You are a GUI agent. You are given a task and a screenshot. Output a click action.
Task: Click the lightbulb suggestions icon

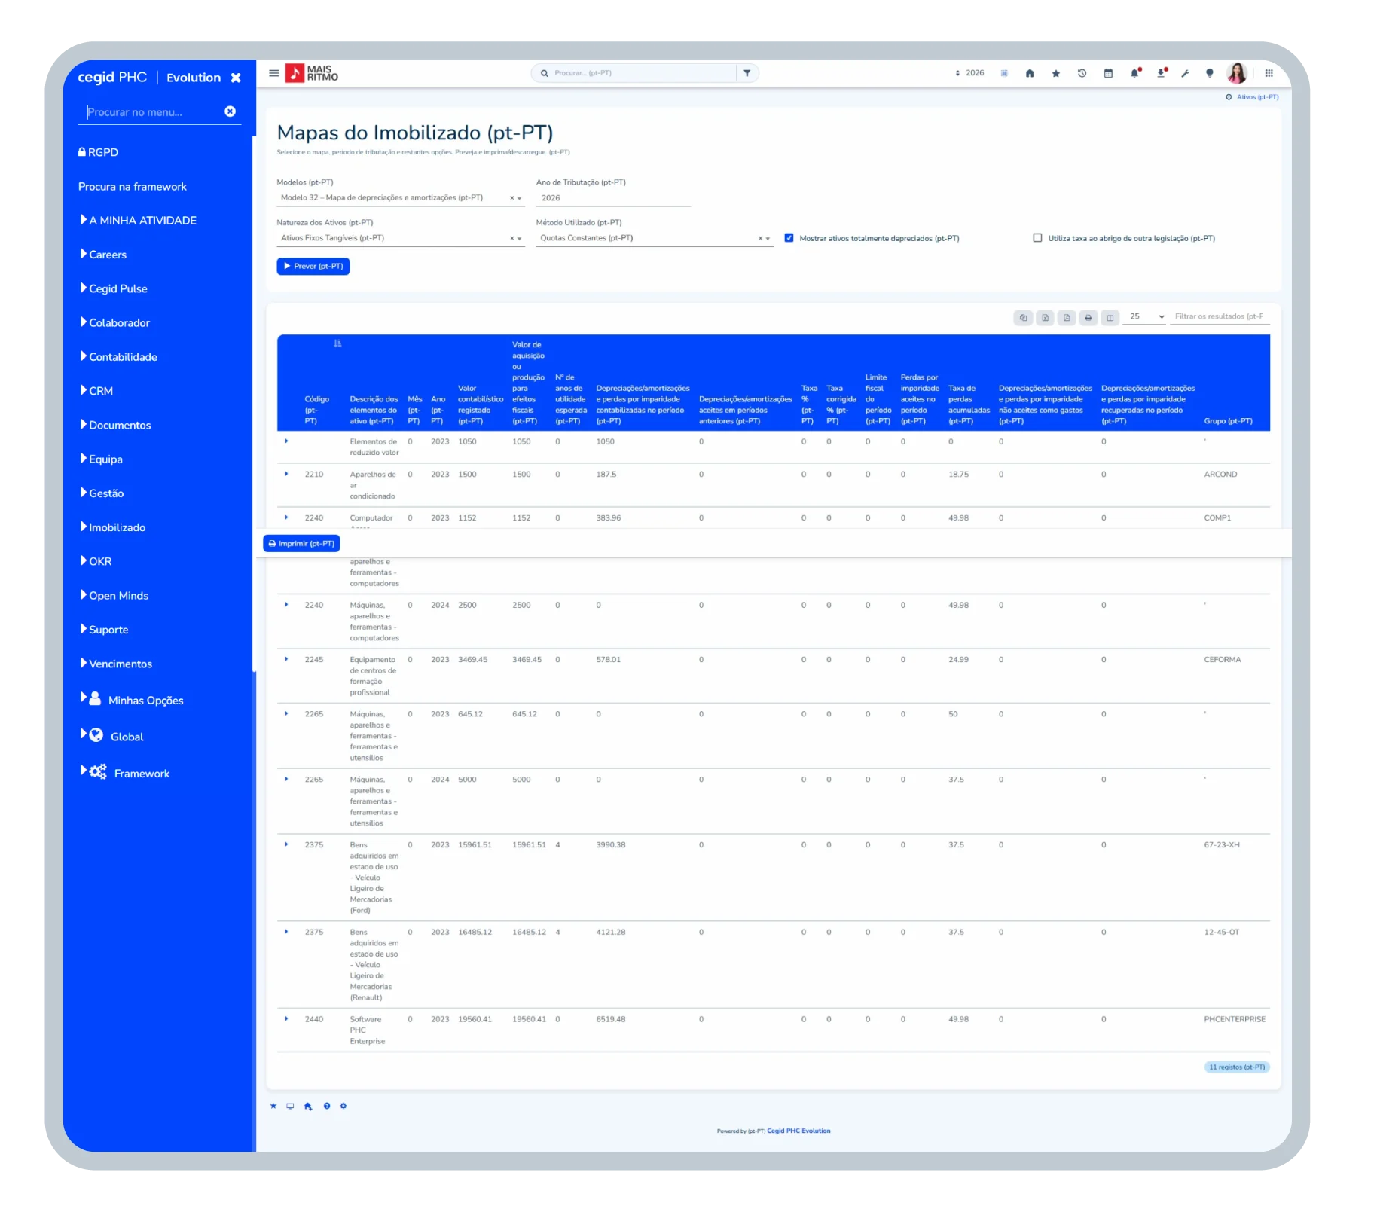[1209, 73]
